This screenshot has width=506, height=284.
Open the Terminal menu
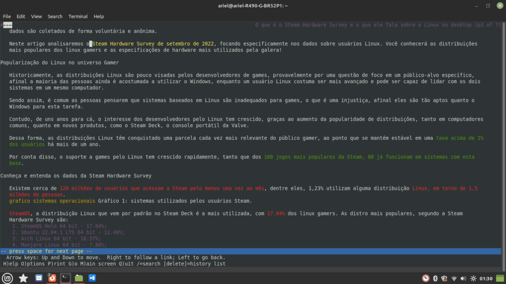point(78,16)
